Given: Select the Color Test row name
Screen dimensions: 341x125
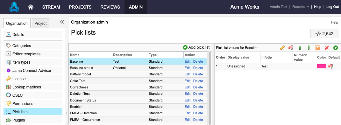Looking at the screenshot, I should point(78,81).
